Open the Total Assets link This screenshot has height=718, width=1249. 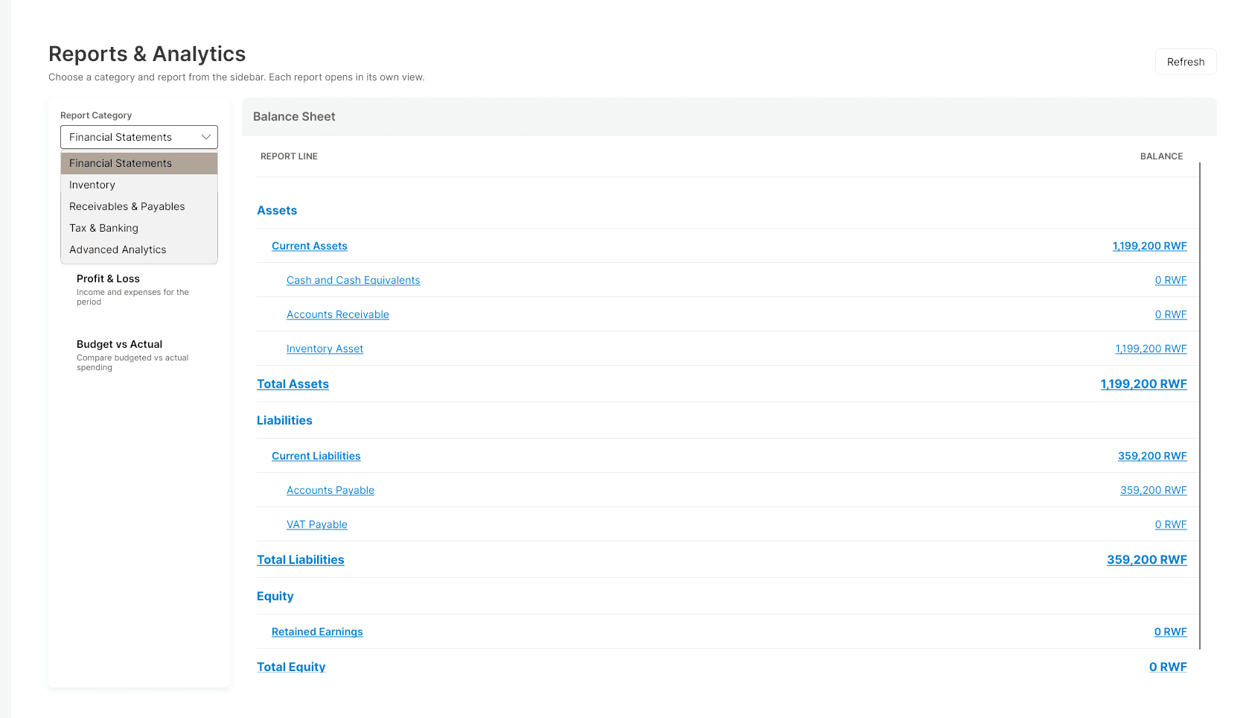click(293, 384)
